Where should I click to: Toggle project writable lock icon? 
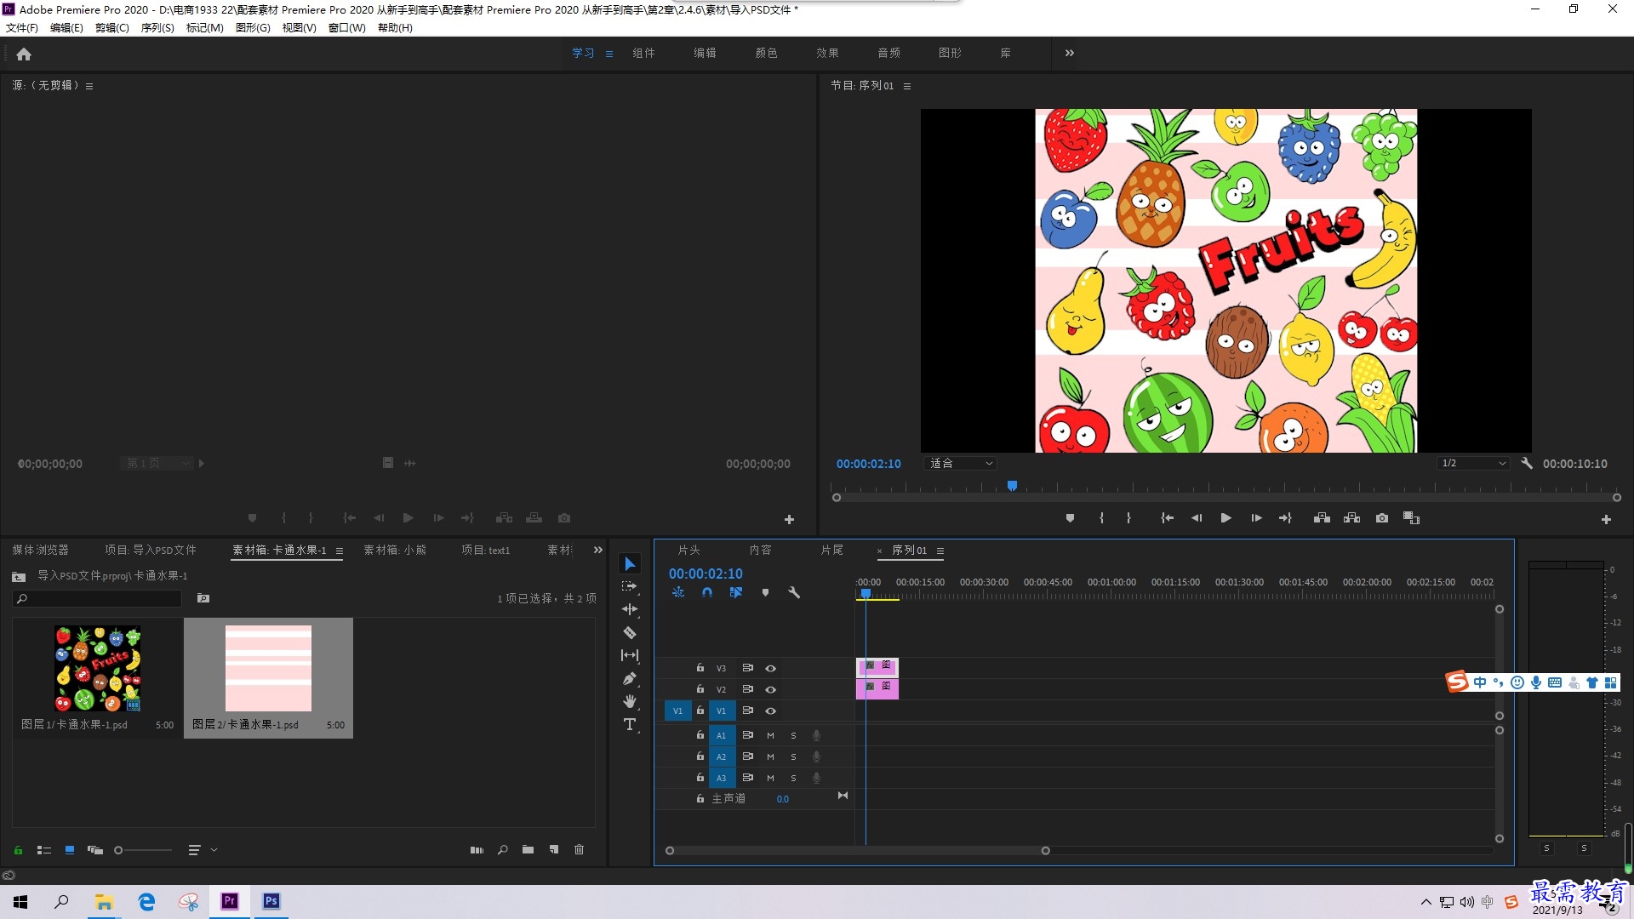pyautogui.click(x=18, y=850)
